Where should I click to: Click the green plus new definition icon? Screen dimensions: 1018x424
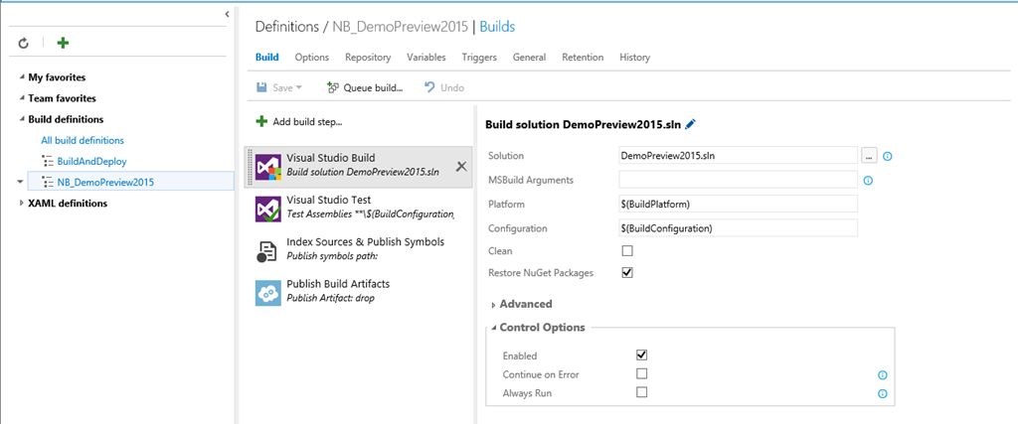[x=63, y=44]
